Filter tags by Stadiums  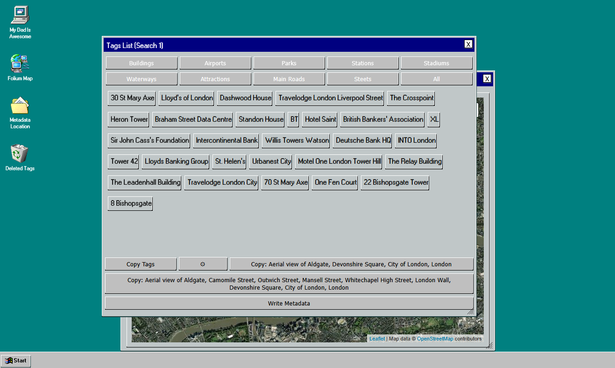437,63
